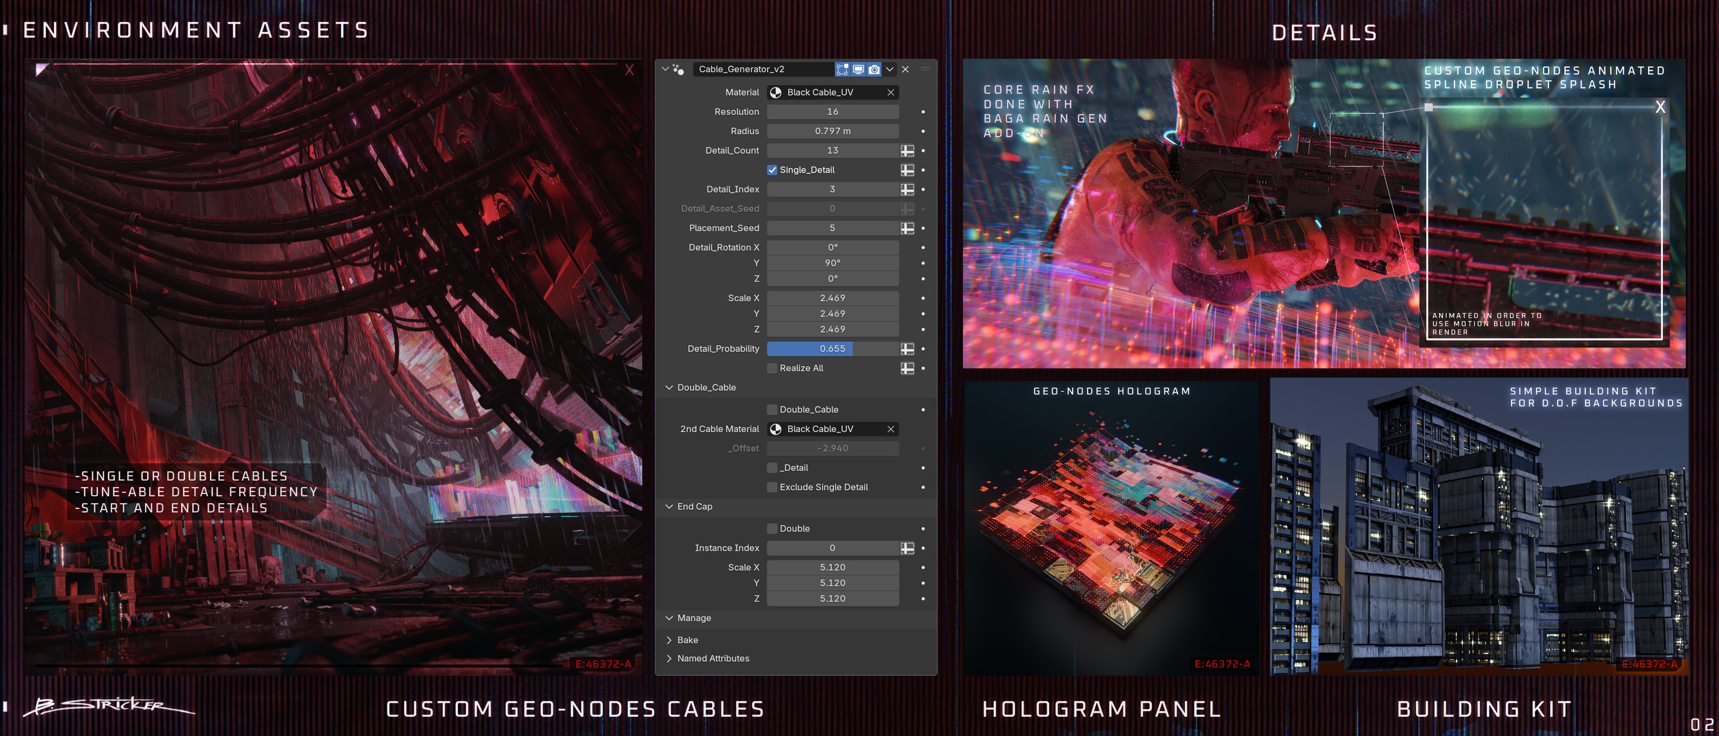
Task: Toggle modifier viewport display monitor icon
Action: tap(858, 69)
